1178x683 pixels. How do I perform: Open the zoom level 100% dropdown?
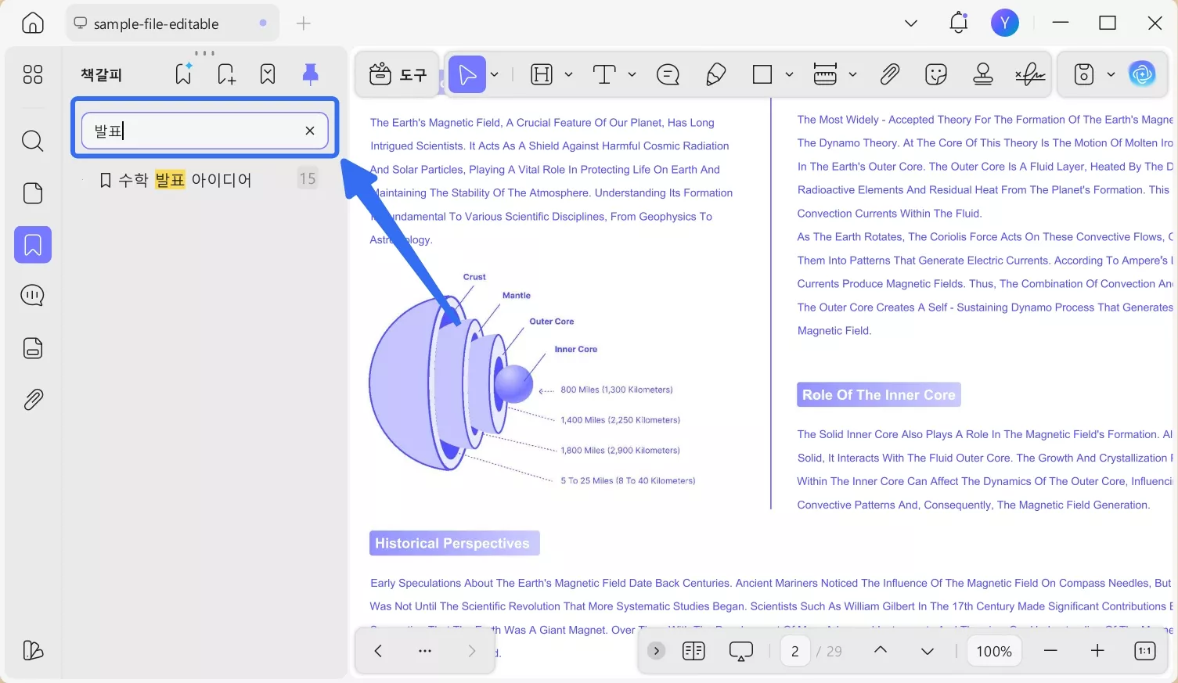tap(994, 651)
